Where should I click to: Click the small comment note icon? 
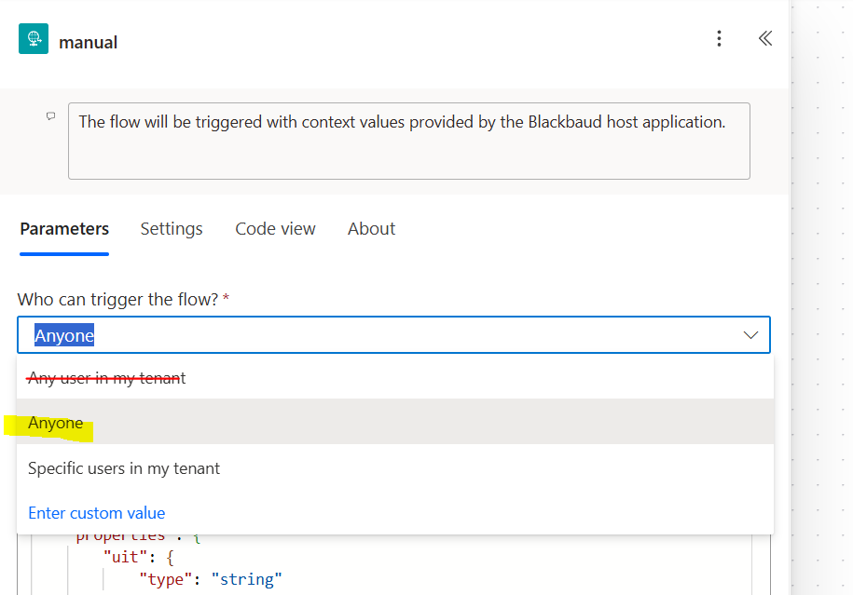50,115
